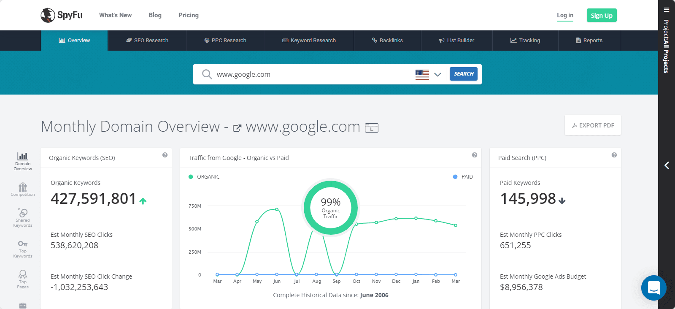Open the Tracking tab
Image resolution: width=675 pixels, height=309 pixels.
525,41
